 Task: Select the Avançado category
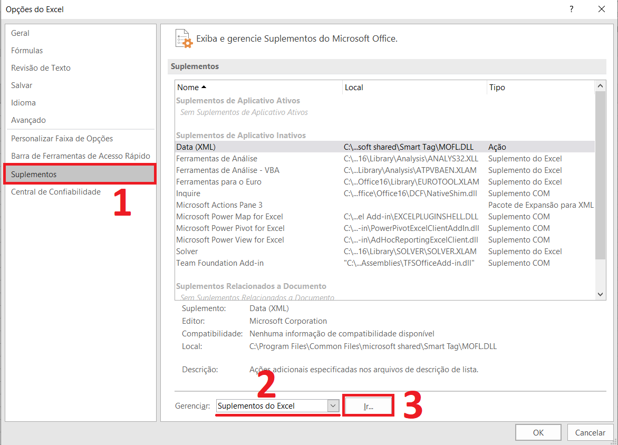[x=28, y=120]
